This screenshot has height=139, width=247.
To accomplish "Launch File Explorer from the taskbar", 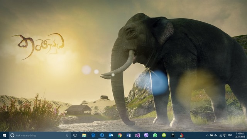I will 84,136.
